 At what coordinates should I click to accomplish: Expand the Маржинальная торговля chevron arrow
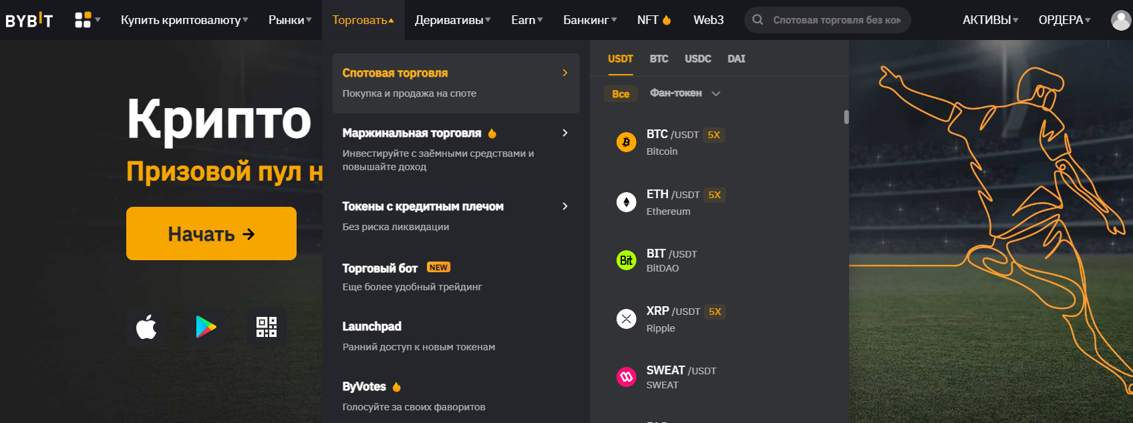point(565,133)
